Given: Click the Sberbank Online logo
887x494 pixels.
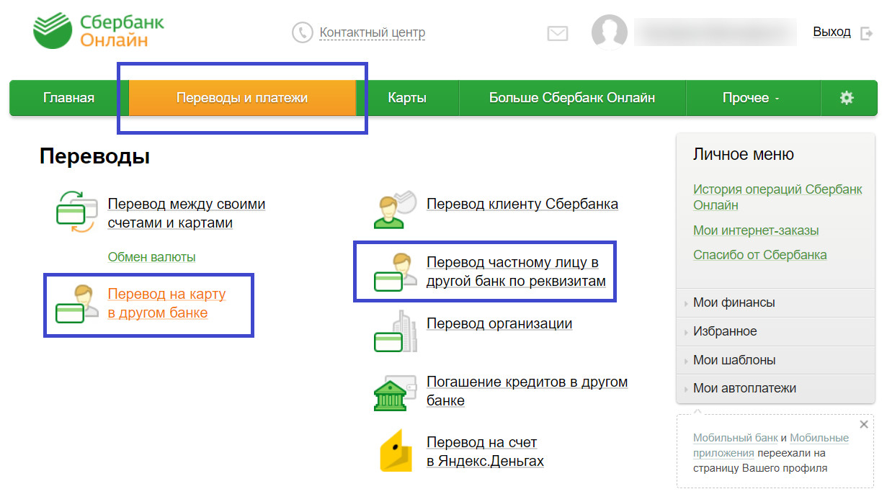Looking at the screenshot, I should pos(99,32).
